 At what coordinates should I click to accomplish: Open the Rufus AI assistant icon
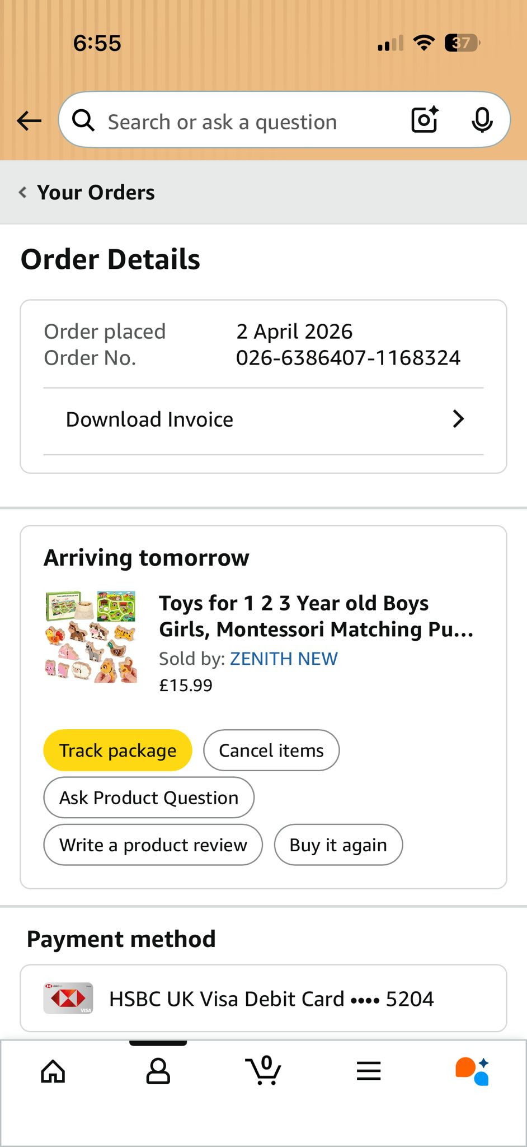point(472,1071)
